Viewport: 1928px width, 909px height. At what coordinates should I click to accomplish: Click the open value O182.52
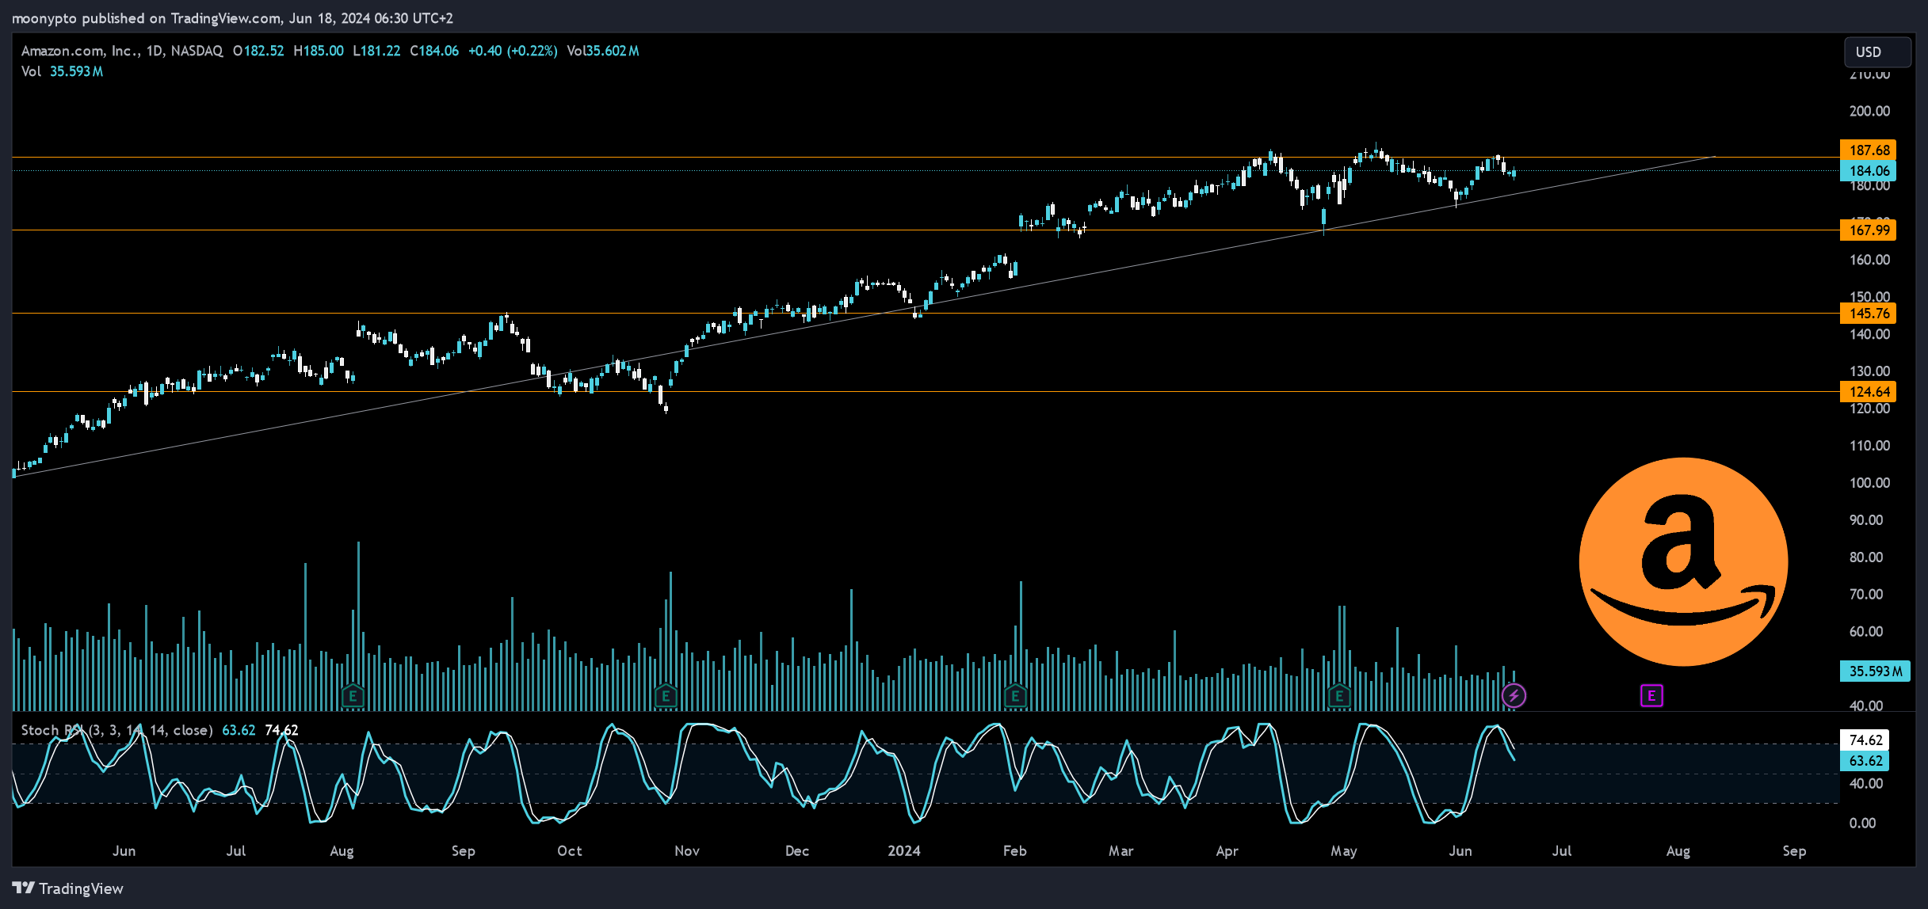pos(258,51)
